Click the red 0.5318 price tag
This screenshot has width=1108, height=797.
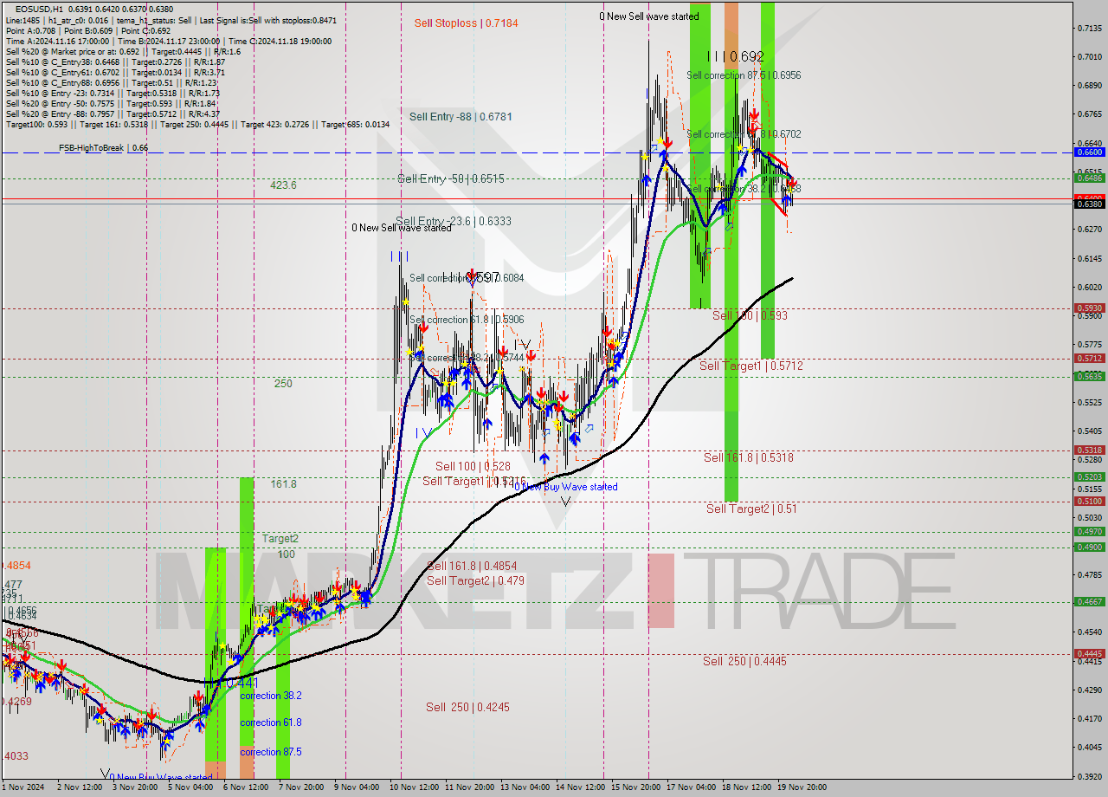pos(1088,450)
